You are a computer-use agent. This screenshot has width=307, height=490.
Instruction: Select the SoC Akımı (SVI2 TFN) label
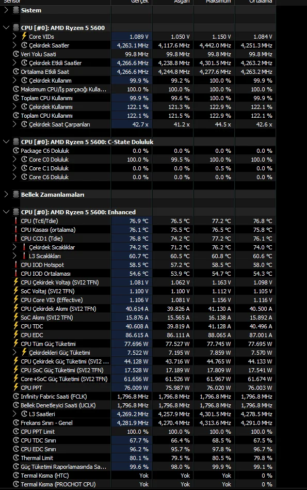(x=47, y=317)
